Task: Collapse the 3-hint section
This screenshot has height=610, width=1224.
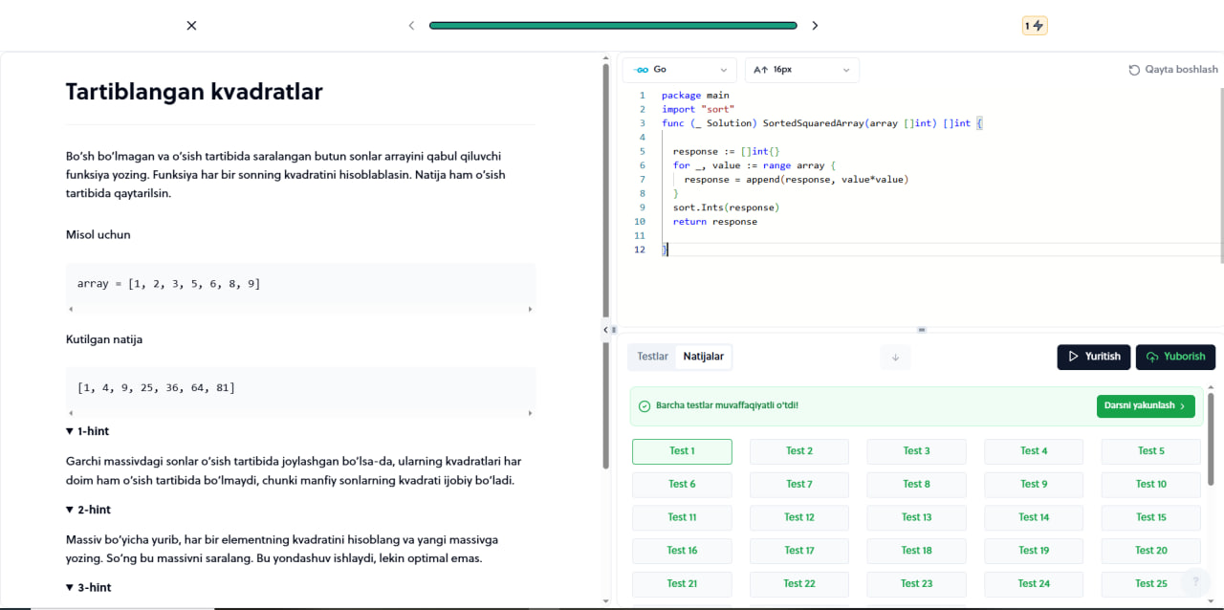Action: (x=88, y=587)
